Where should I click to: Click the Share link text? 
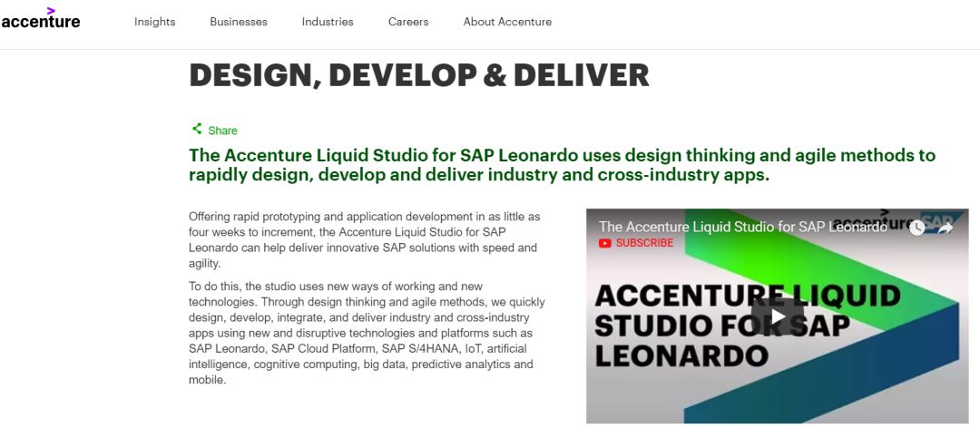click(222, 131)
